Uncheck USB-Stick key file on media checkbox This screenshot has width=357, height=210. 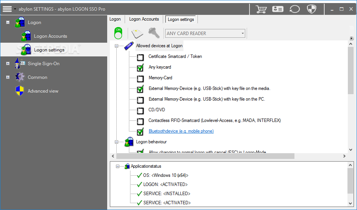coord(140,89)
